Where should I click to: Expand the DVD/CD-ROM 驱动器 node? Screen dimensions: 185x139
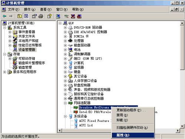tap(65, 27)
